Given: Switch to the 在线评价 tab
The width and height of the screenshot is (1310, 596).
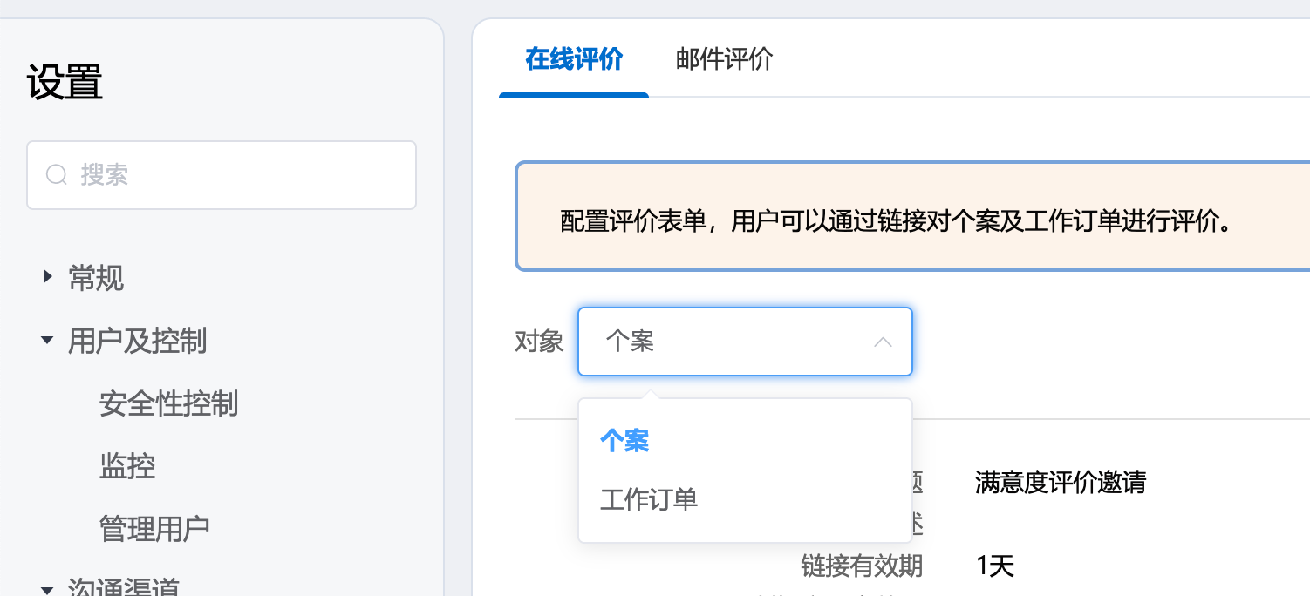Looking at the screenshot, I should 573,59.
